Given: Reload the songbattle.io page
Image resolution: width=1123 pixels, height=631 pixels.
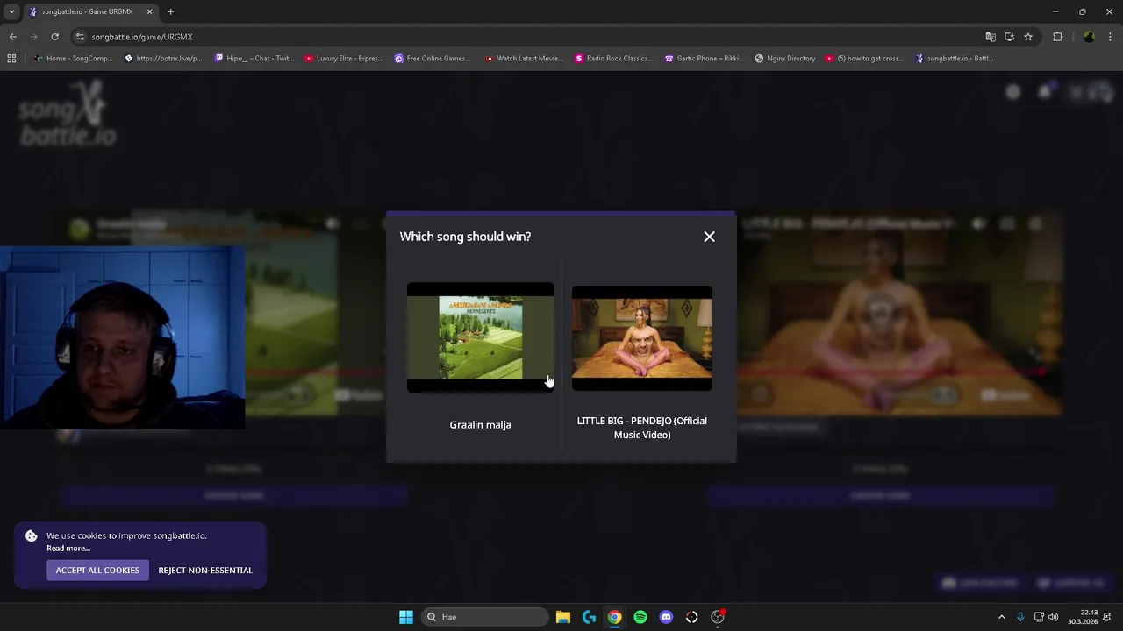Looking at the screenshot, I should click(x=54, y=37).
